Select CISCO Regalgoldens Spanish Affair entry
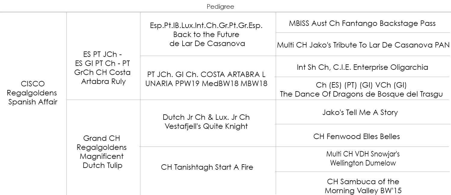 pyautogui.click(x=33, y=93)
